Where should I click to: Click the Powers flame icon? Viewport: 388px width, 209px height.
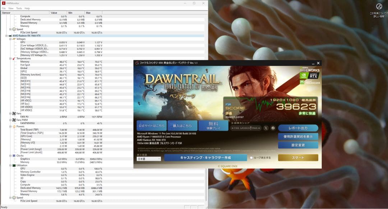coord(14,126)
